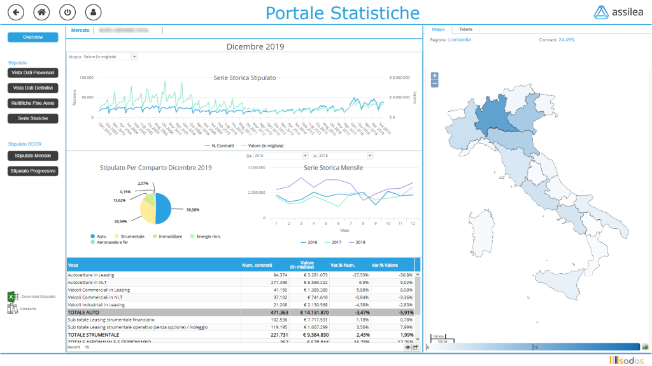Viewport: 652px width, 366px height.
Task: Click Sardinia region on the map
Action: click(x=483, y=234)
